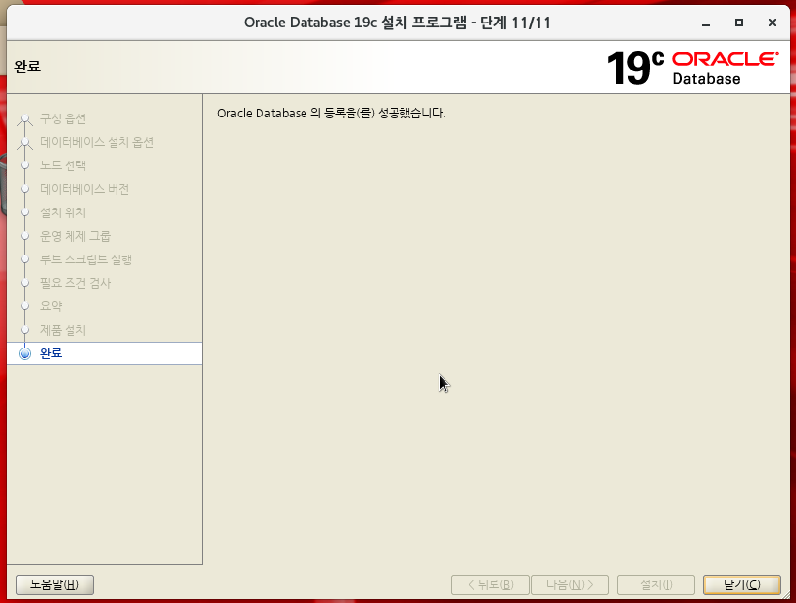This screenshot has width=796, height=603.
Task: Click the disabled 설치(I) install button
Action: (x=656, y=584)
